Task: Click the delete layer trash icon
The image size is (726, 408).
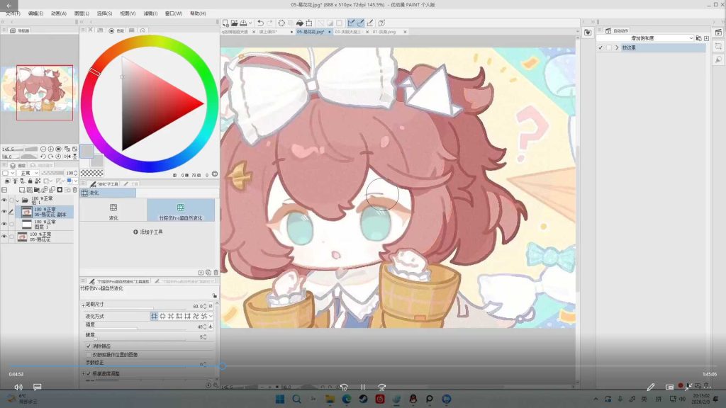Action: pos(74,190)
